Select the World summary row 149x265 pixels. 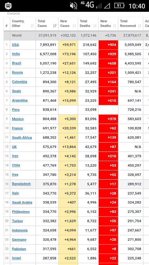point(76,35)
